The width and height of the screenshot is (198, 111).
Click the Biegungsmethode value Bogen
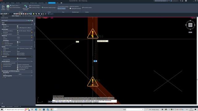coord(18,51)
